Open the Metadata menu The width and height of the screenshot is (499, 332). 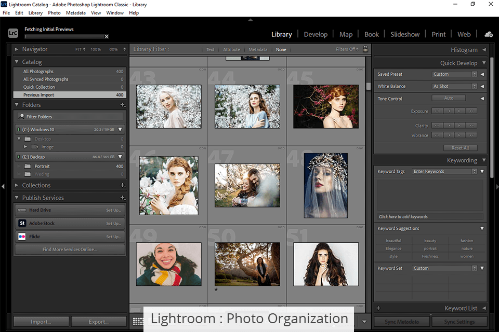[x=76, y=12]
